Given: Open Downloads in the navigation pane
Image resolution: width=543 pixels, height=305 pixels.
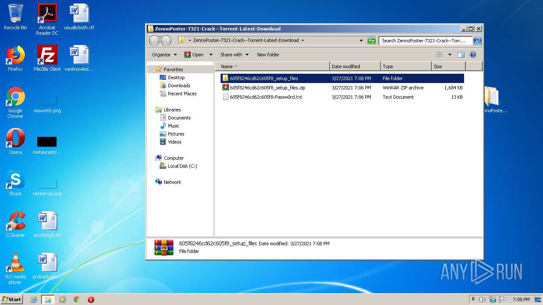Looking at the screenshot, I should 179,86.
